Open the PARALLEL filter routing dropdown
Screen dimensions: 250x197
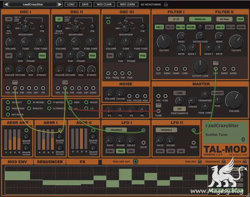point(200,19)
